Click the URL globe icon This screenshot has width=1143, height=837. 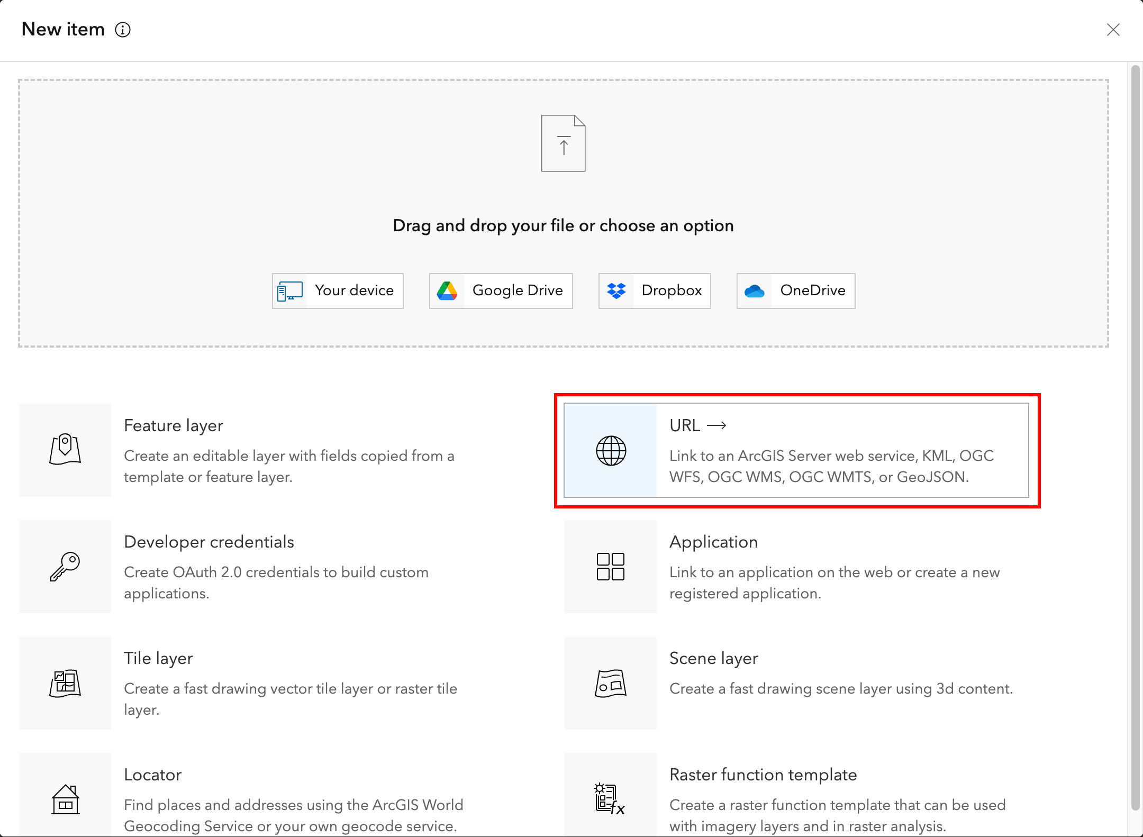click(x=611, y=451)
